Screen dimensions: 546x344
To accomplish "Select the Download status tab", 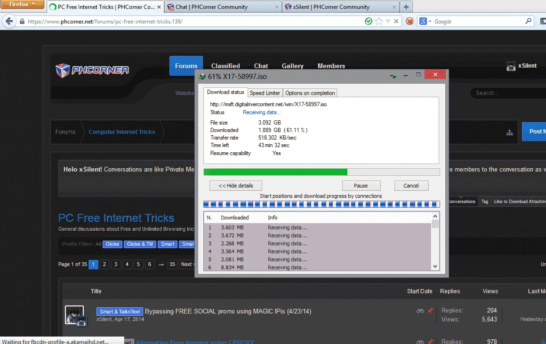I will 225,92.
